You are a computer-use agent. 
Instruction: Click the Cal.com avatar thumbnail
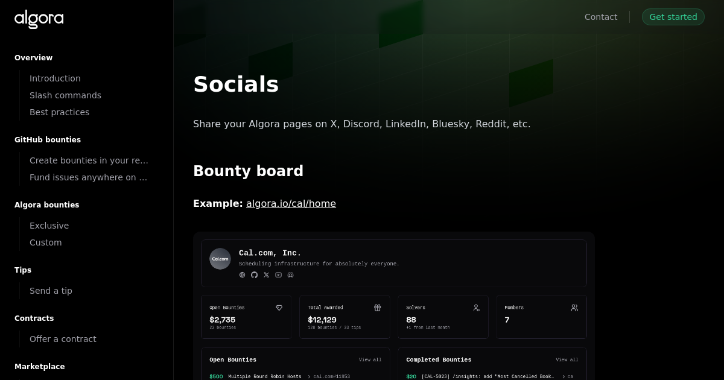point(220,259)
